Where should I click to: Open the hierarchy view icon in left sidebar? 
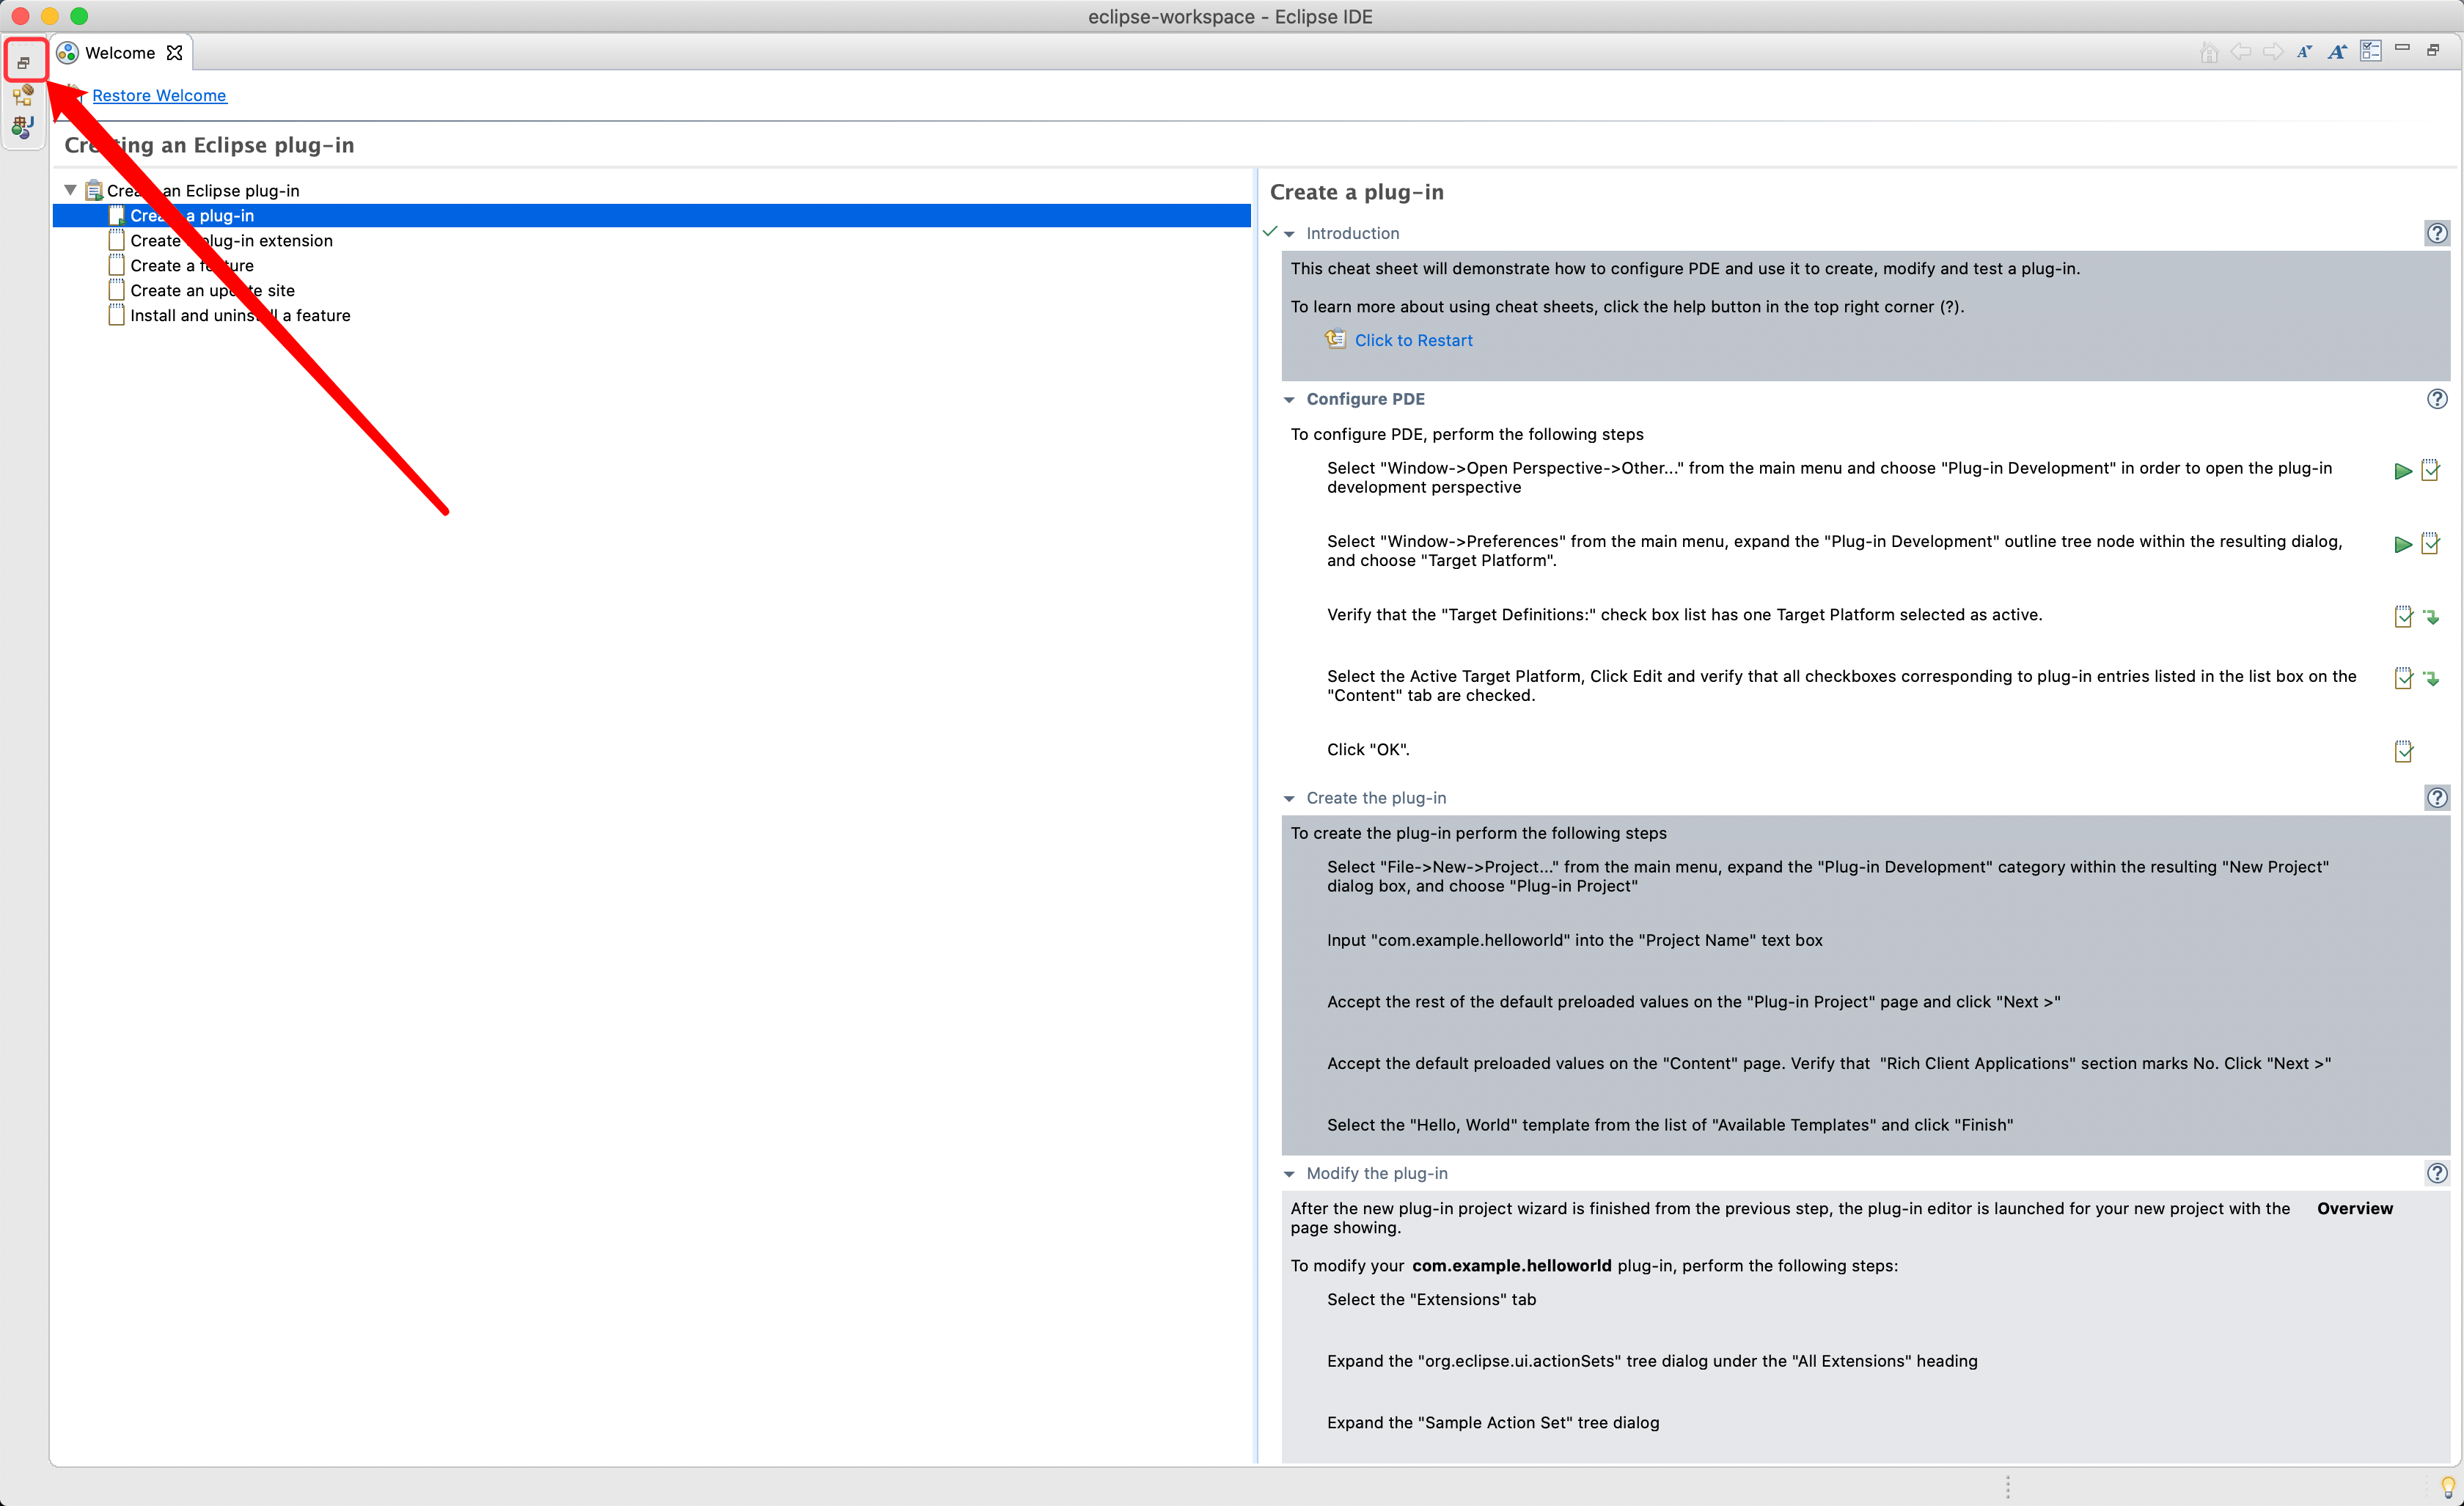click(23, 96)
